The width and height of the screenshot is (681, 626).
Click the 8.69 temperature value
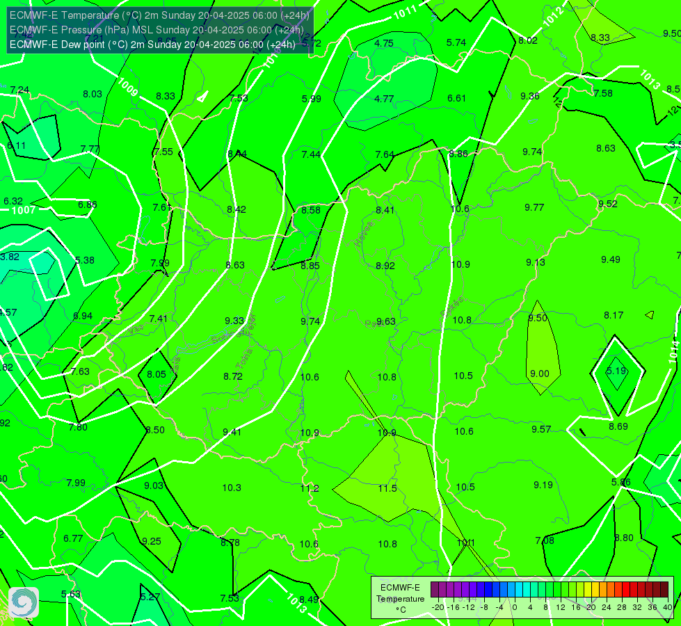tap(618, 426)
